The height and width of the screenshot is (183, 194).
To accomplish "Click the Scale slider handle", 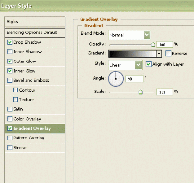I will click(141, 92).
